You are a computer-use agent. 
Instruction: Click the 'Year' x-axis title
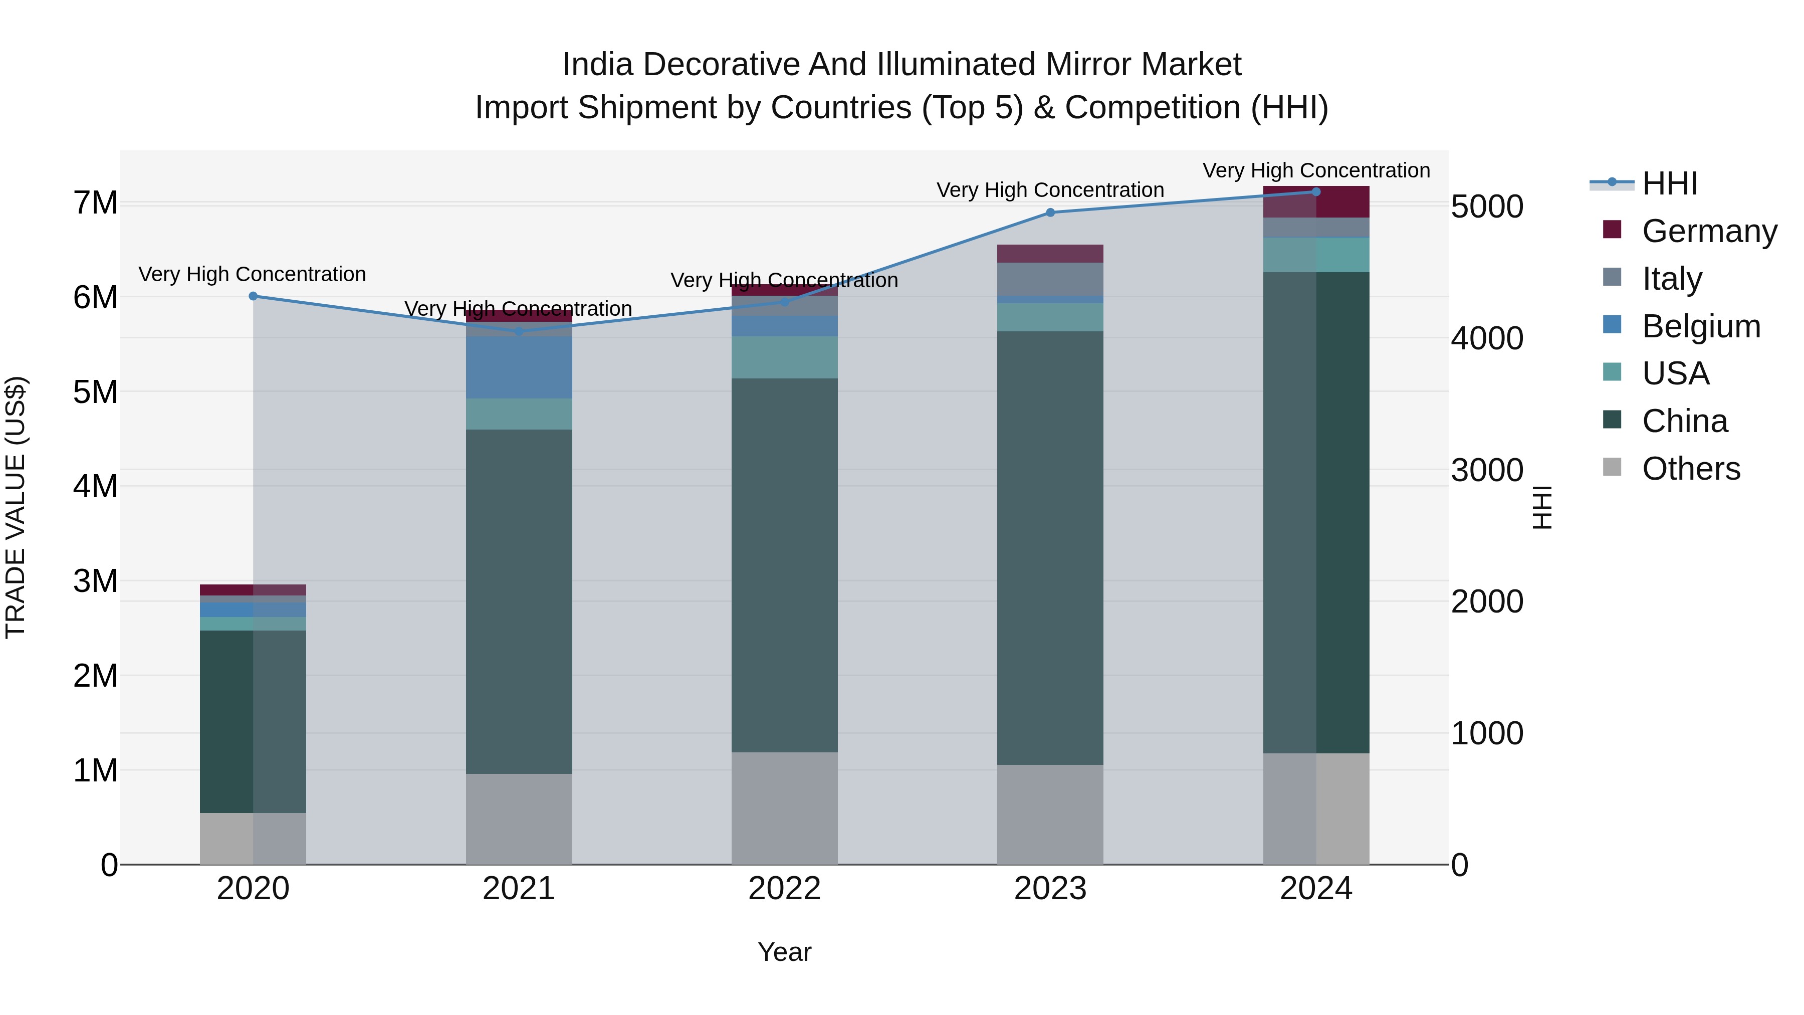784,952
